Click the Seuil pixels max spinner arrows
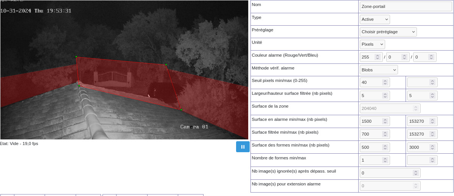454x196 pixels. (x=432, y=82)
